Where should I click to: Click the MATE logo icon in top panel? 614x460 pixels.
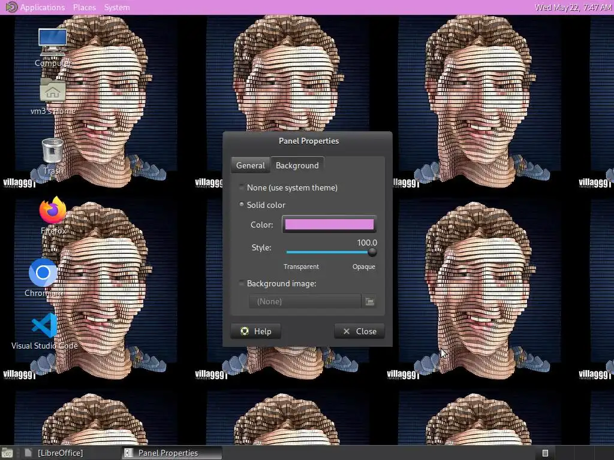click(11, 7)
